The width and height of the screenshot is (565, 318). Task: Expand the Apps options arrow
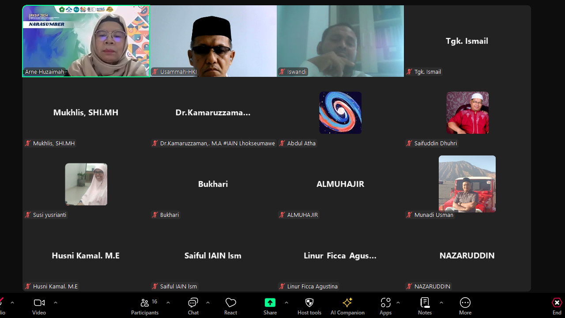398,303
